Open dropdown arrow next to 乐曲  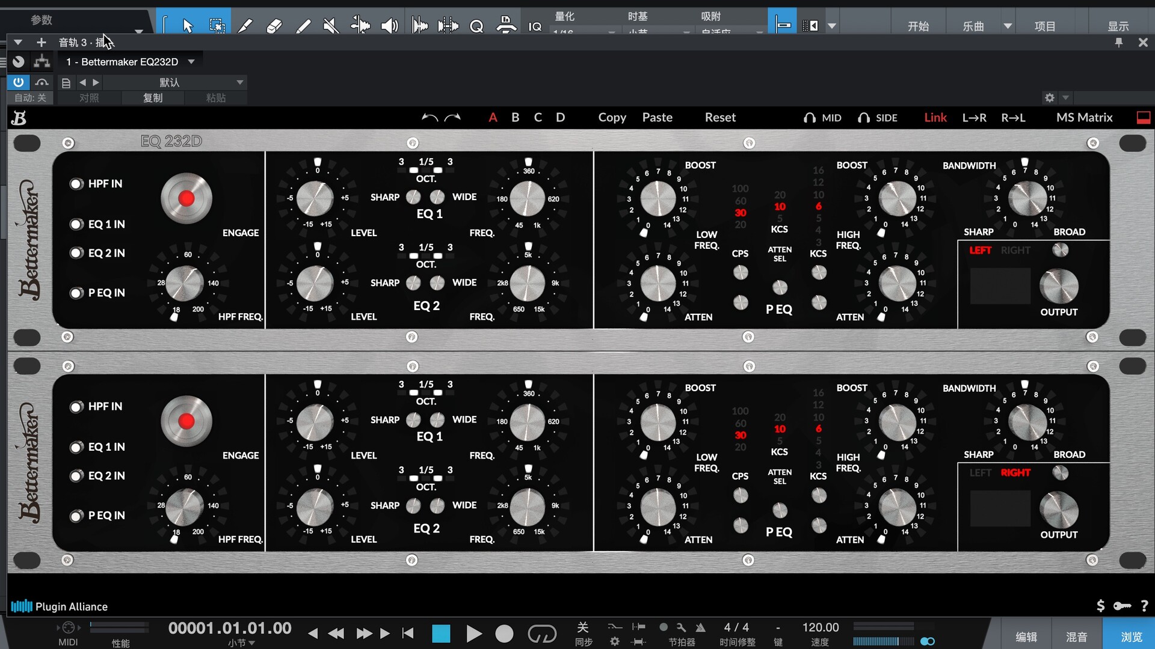coord(1008,26)
